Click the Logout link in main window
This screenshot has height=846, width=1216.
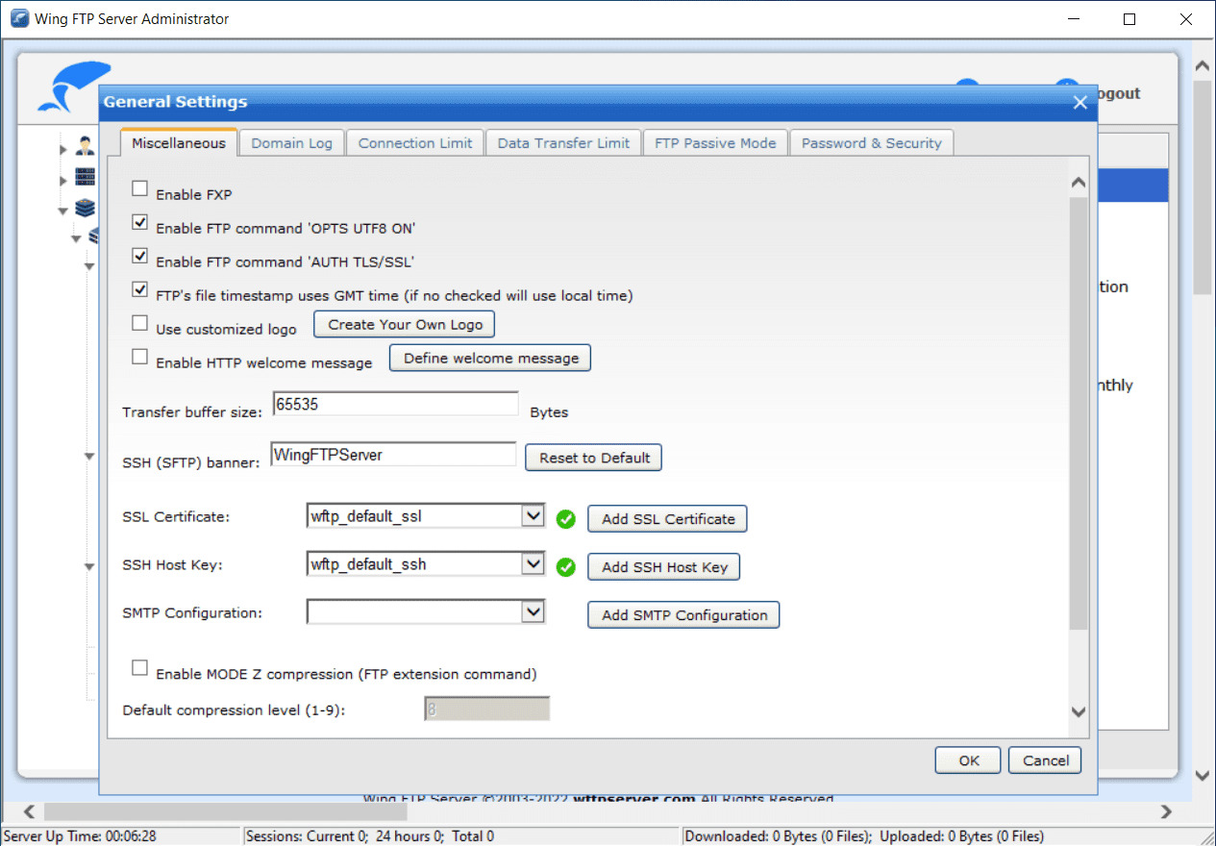1117,93
